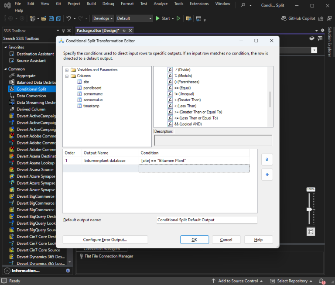The image size is (335, 285).
Task: Click Configure Error Output button
Action: (x=105, y=240)
